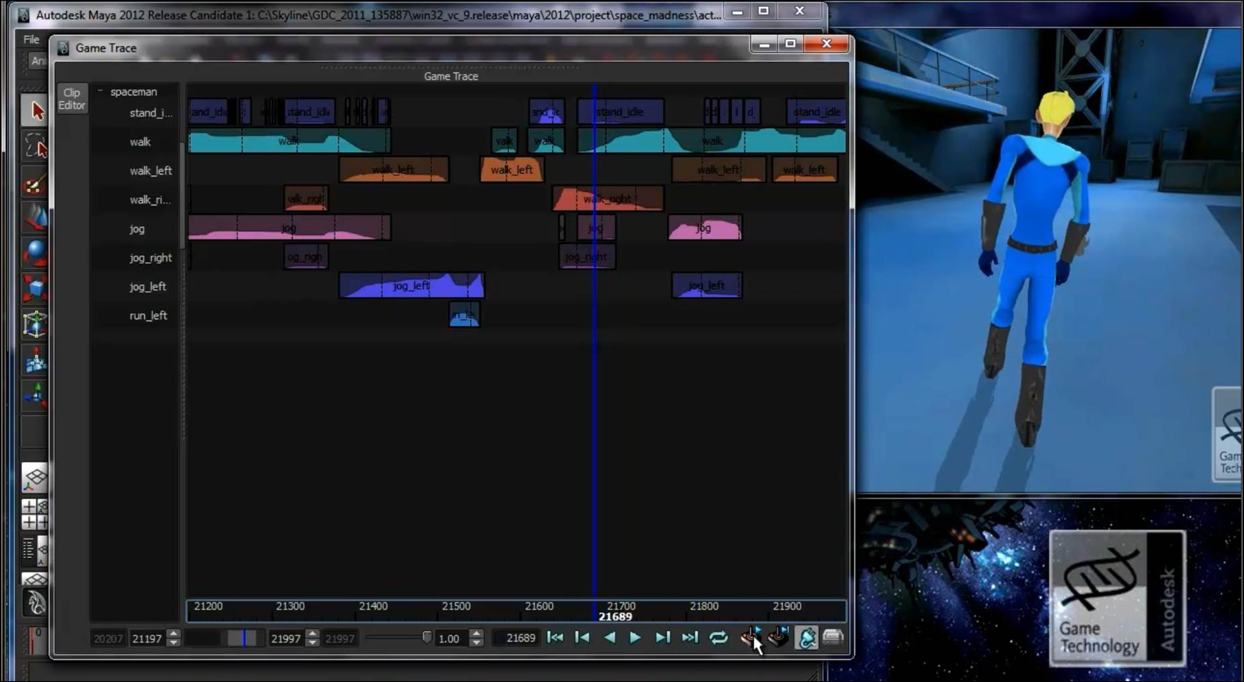Viewport: 1244px width, 682px height.
Task: Toggle loop playback mode
Action: (718, 637)
